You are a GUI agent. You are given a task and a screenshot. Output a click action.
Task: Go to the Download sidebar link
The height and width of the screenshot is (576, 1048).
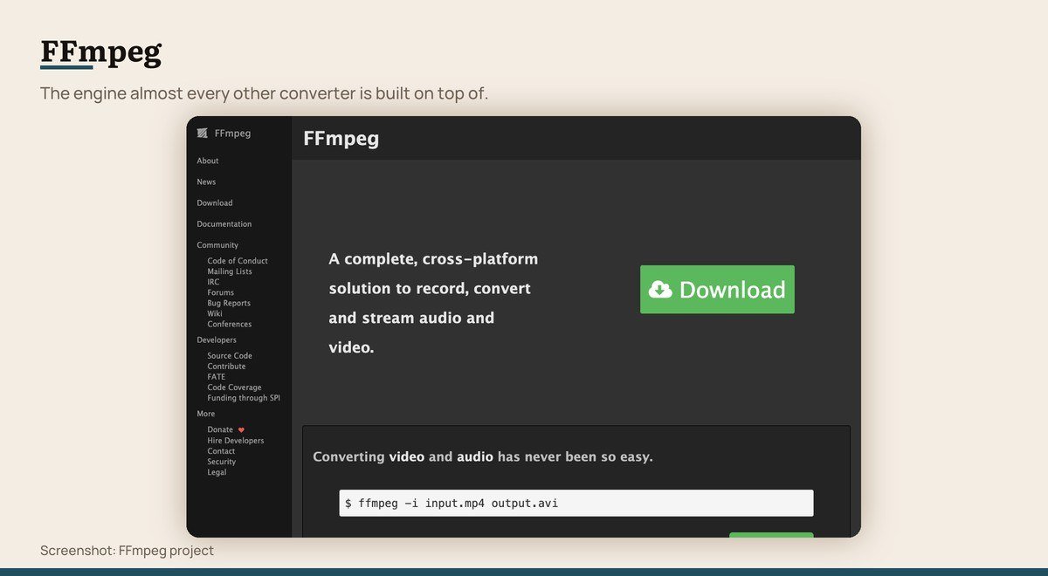(215, 202)
